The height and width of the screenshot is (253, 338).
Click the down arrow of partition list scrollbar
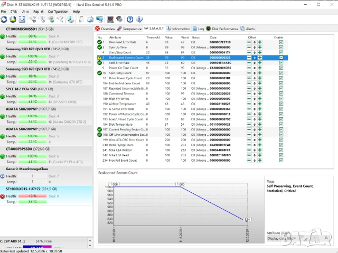pos(90,246)
